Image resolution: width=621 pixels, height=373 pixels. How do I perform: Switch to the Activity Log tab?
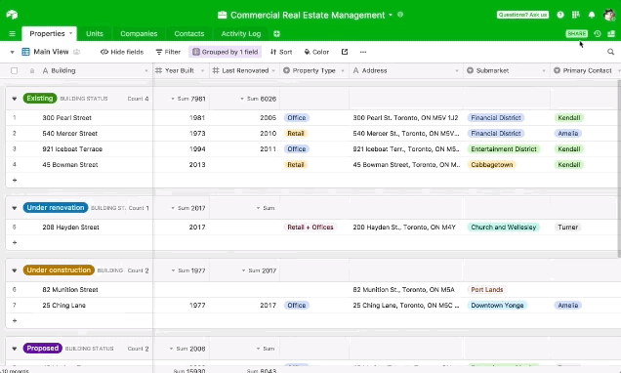tap(241, 33)
